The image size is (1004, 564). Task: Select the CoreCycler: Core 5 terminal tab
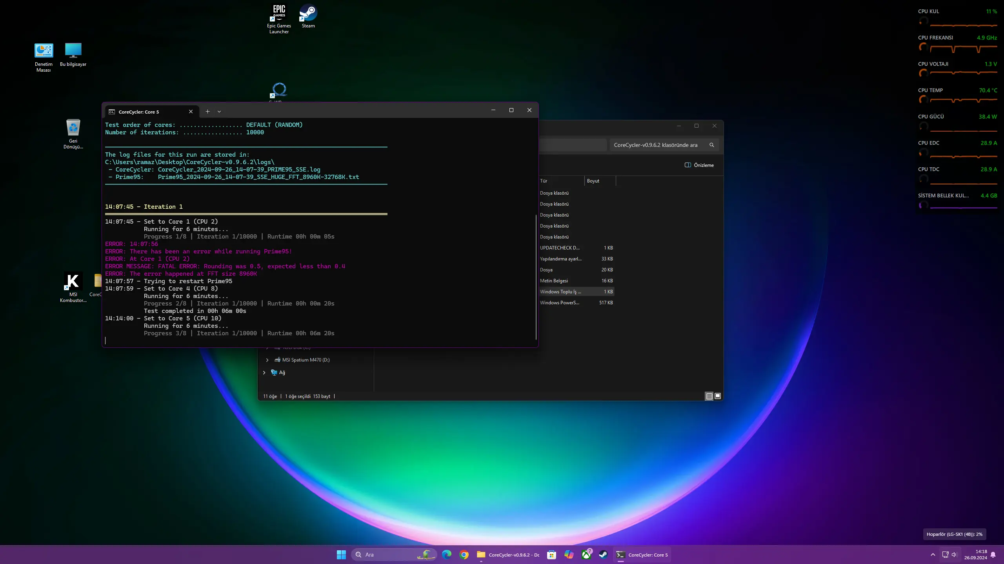click(x=151, y=112)
